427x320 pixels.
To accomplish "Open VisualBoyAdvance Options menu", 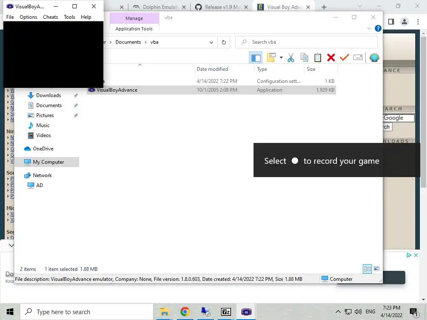I will pyautogui.click(x=28, y=17).
